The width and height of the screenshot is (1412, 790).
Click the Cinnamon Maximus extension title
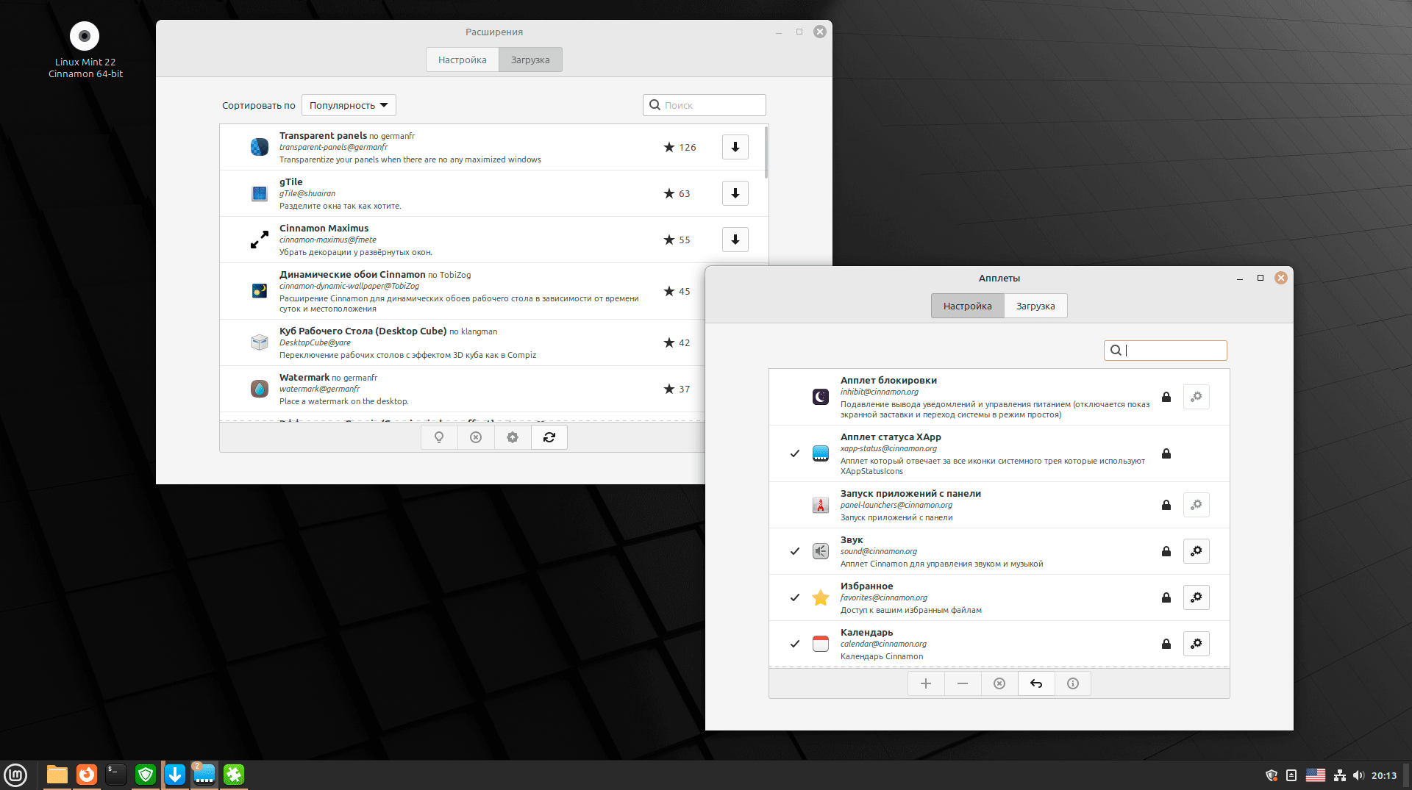coord(324,228)
